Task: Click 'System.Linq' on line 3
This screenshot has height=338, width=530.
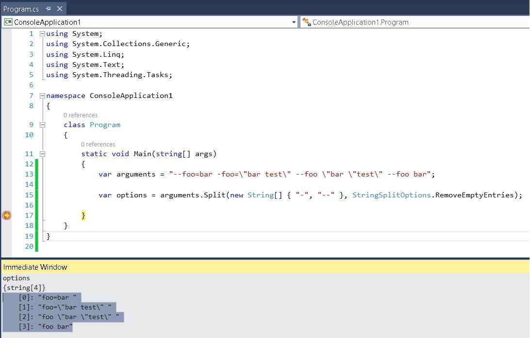Action: (96, 54)
